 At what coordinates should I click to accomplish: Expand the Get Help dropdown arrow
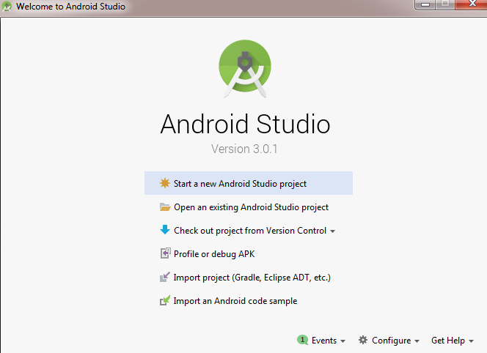tap(471, 341)
